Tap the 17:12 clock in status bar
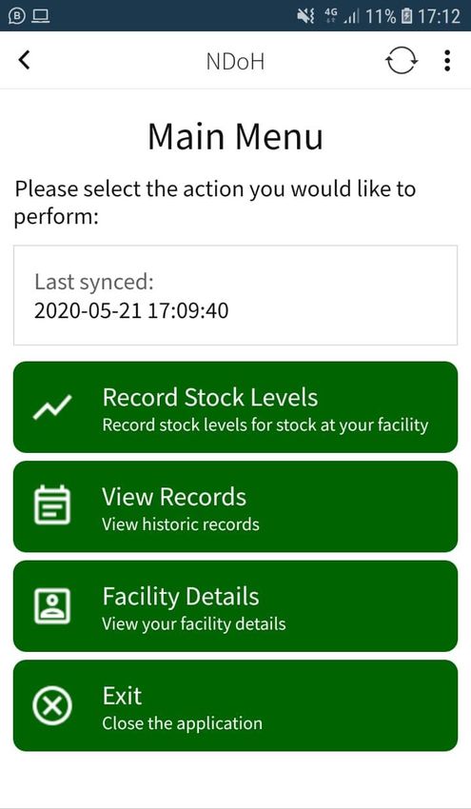The height and width of the screenshot is (809, 471). pyautogui.click(x=439, y=16)
